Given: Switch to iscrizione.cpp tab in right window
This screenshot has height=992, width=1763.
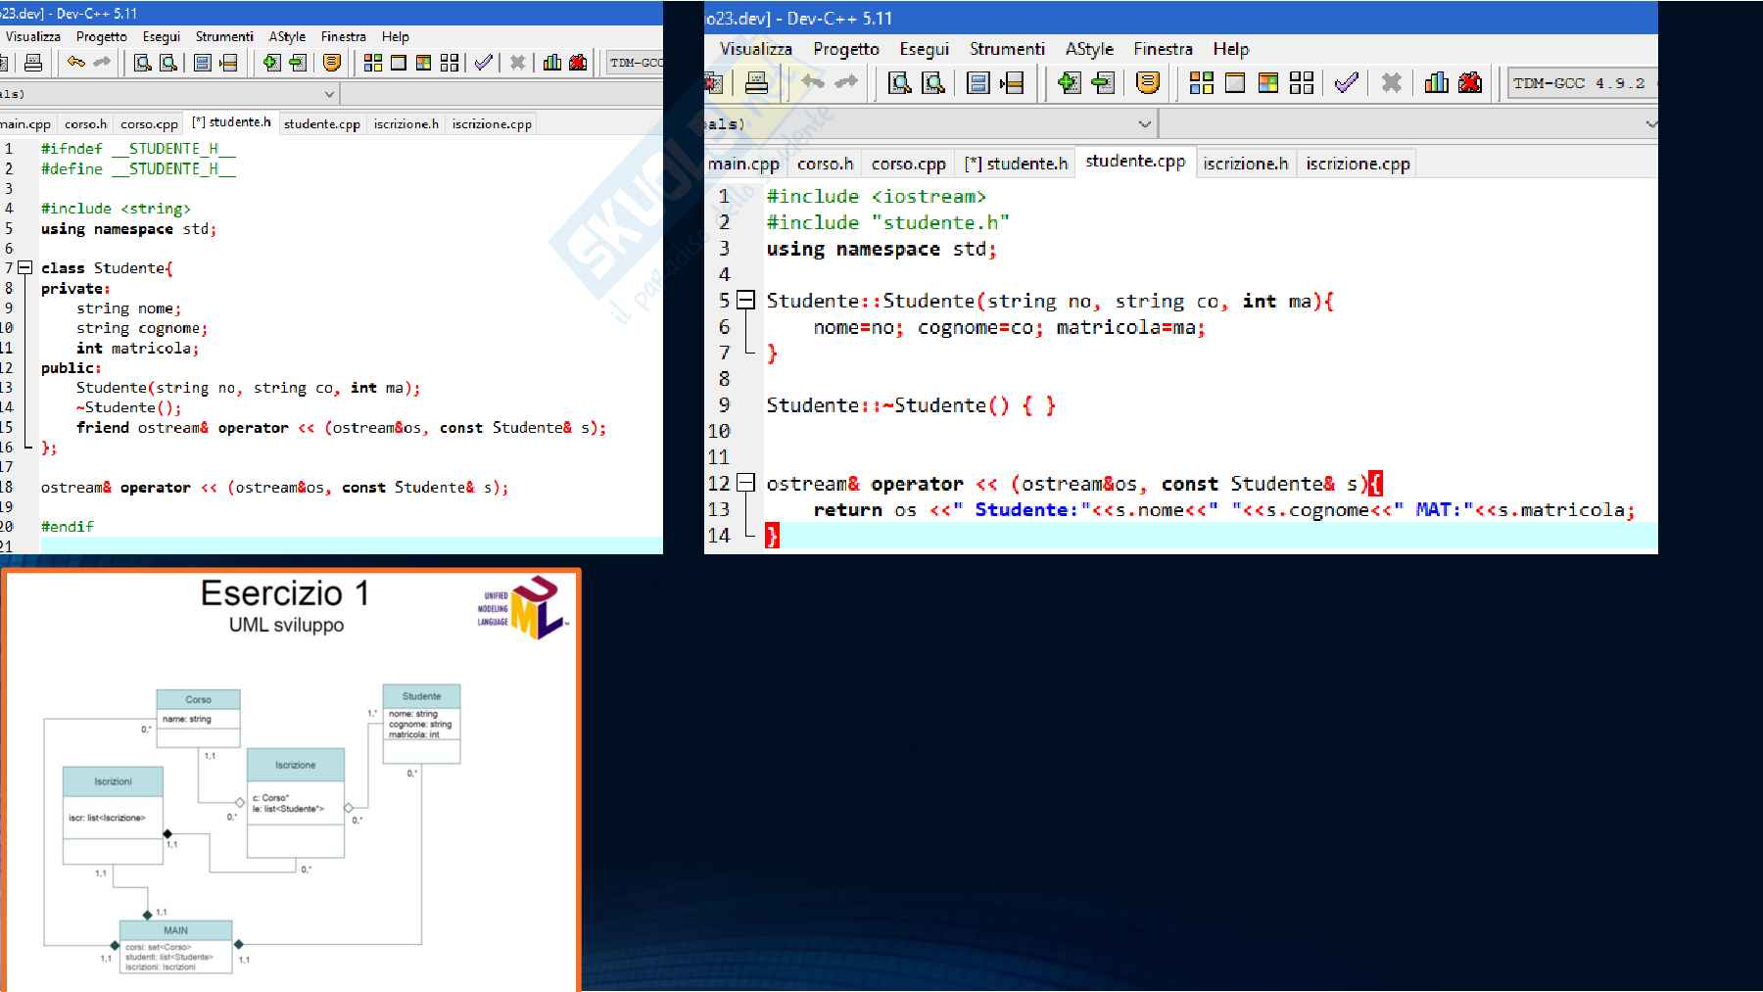Looking at the screenshot, I should [x=1358, y=164].
